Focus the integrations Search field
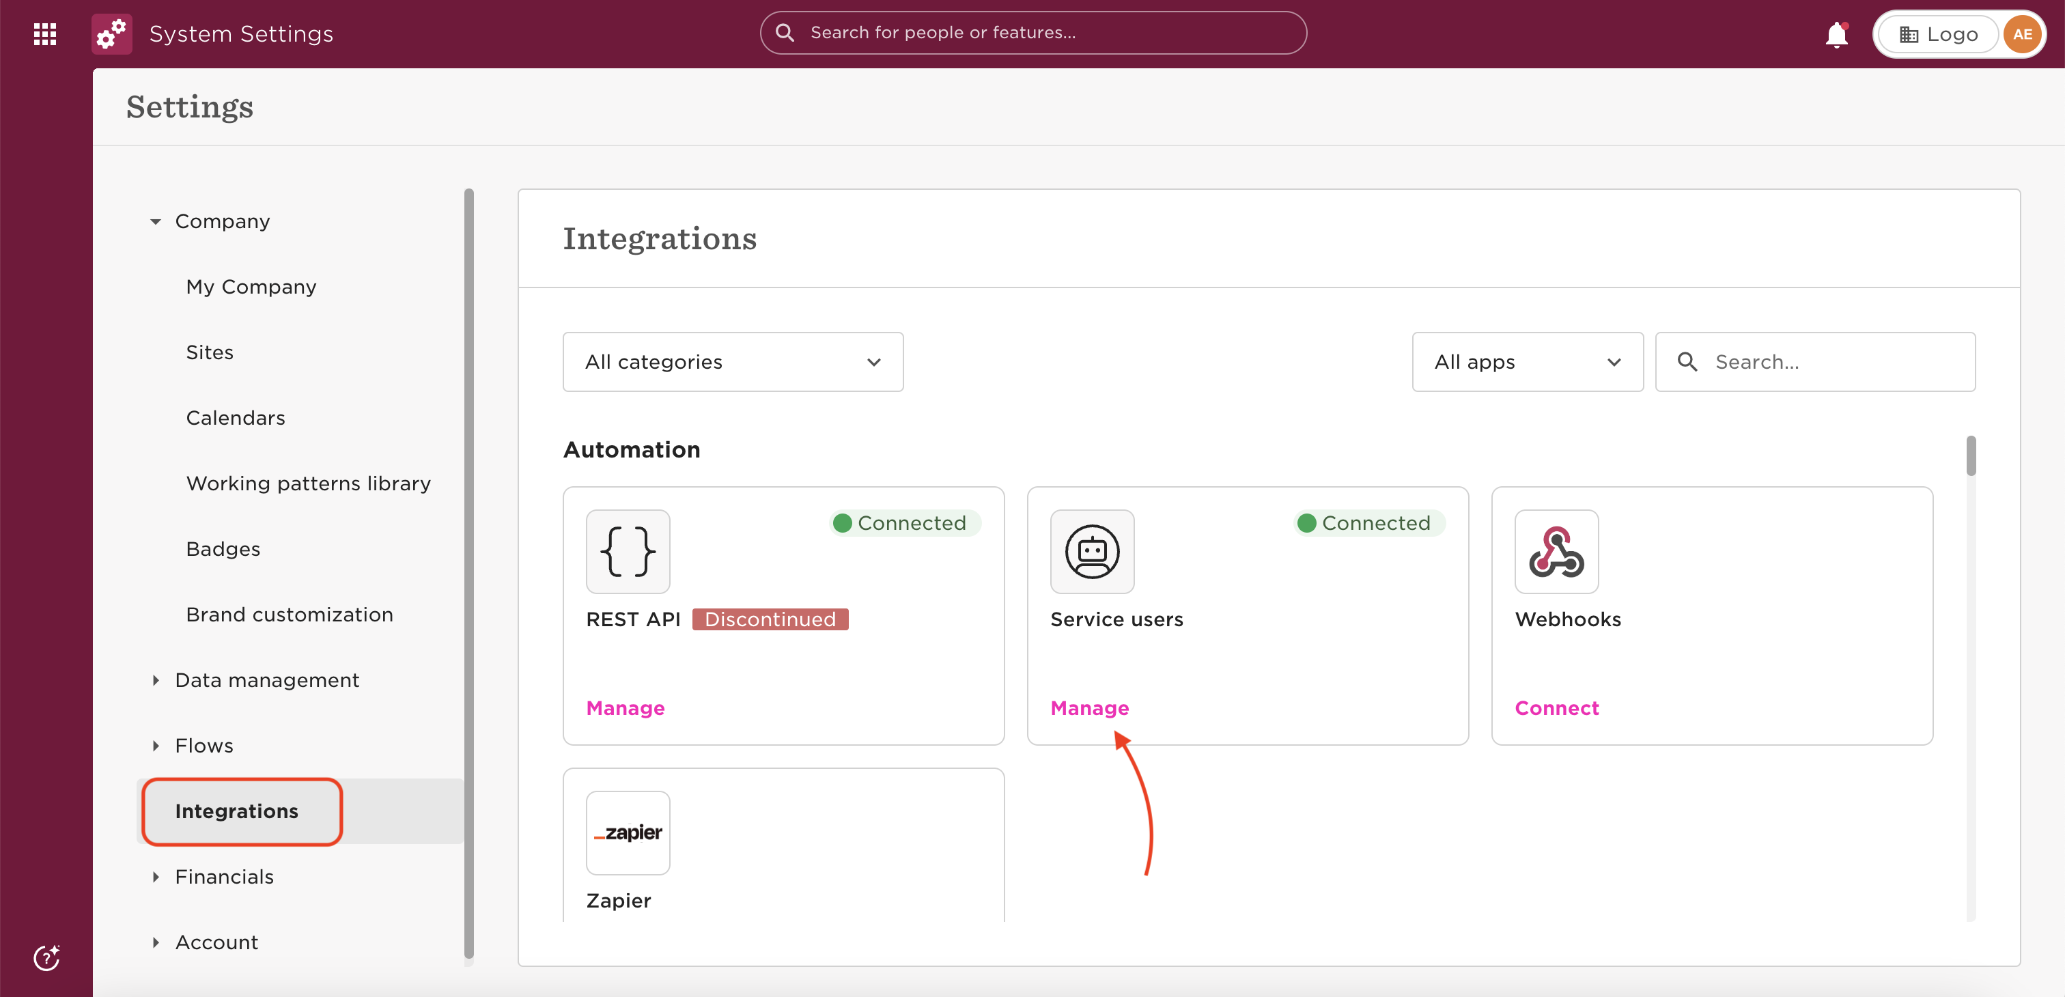Viewport: 2065px width, 997px height. [1815, 361]
